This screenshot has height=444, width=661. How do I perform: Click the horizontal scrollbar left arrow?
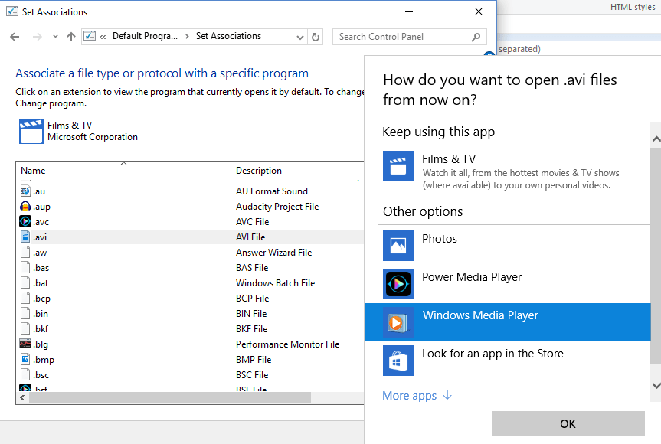(22, 397)
